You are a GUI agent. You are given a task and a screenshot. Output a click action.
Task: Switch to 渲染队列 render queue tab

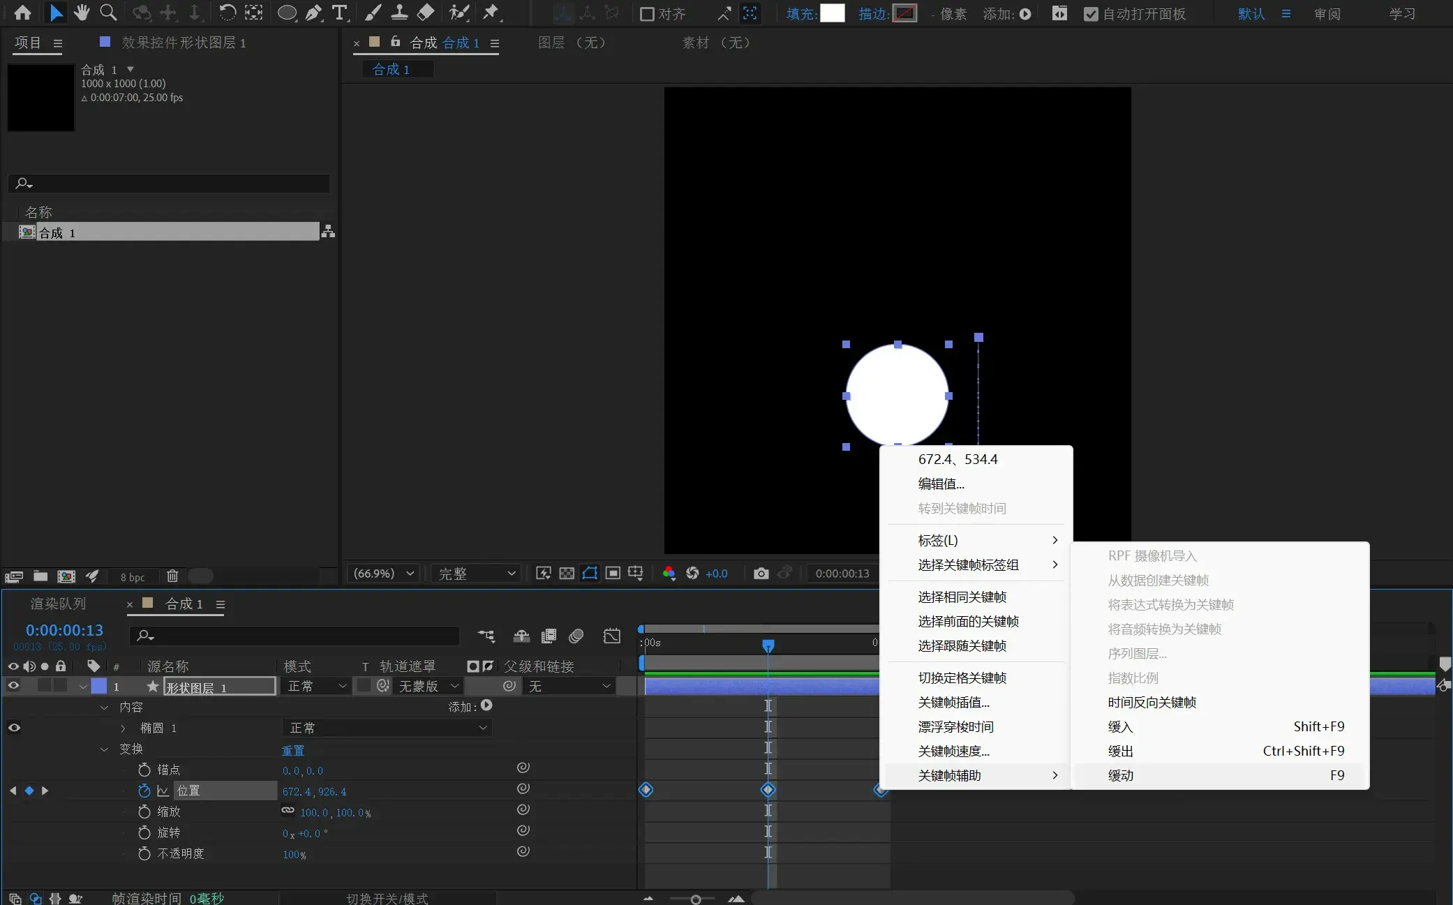pyautogui.click(x=58, y=604)
